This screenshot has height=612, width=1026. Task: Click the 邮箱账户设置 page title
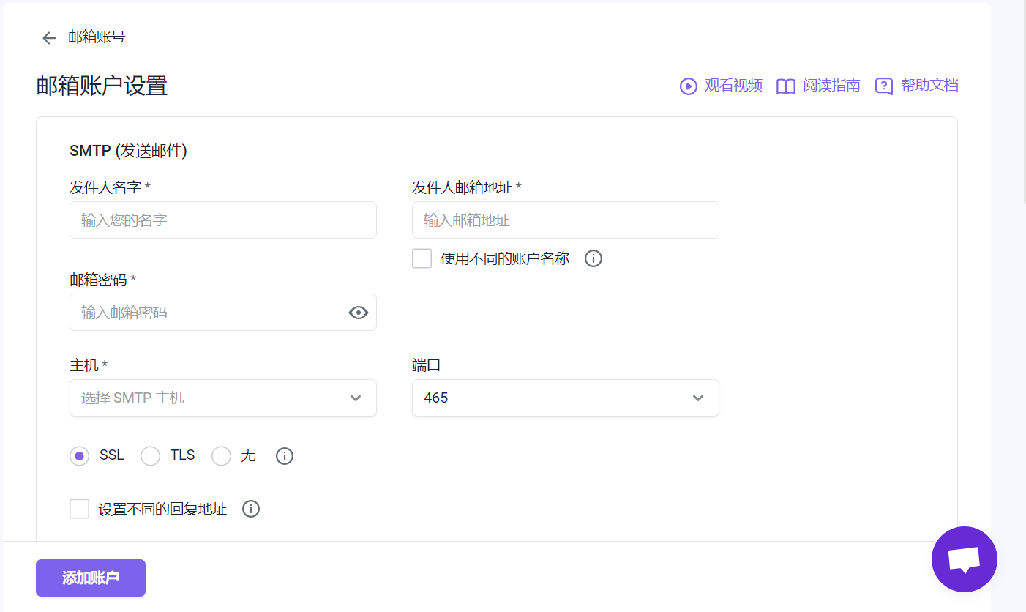pyautogui.click(x=102, y=86)
